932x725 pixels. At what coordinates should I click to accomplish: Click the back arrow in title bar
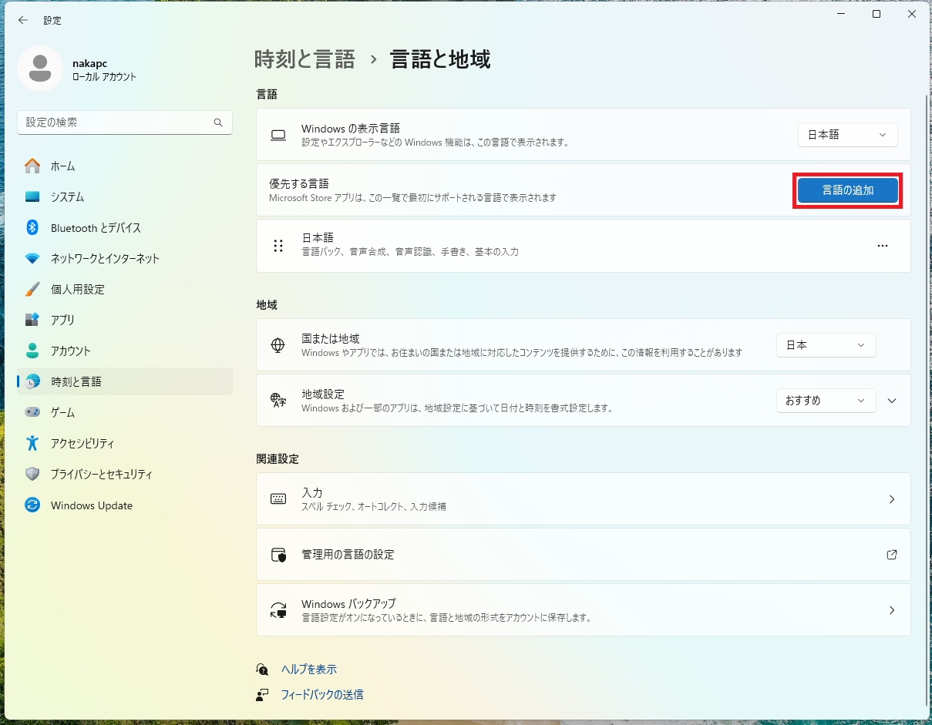tap(23, 21)
